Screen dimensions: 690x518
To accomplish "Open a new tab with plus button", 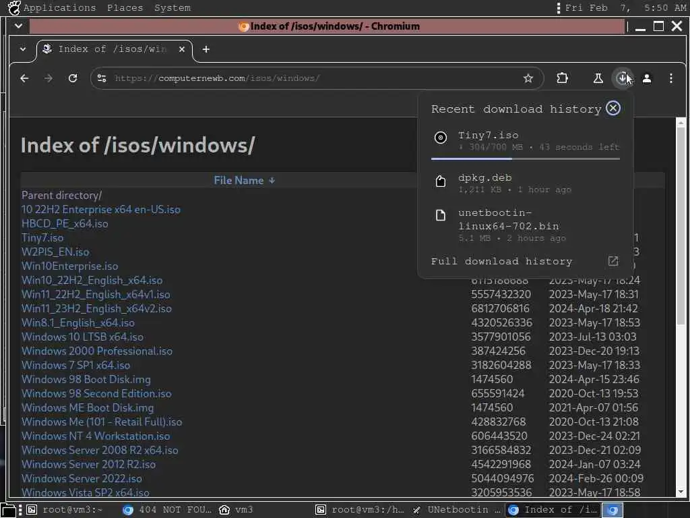I will pos(206,49).
